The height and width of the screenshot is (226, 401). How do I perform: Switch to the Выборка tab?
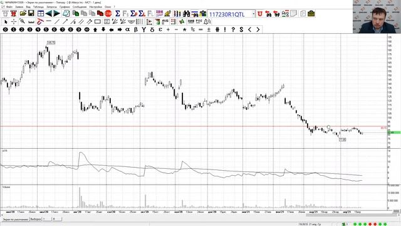[36, 219]
